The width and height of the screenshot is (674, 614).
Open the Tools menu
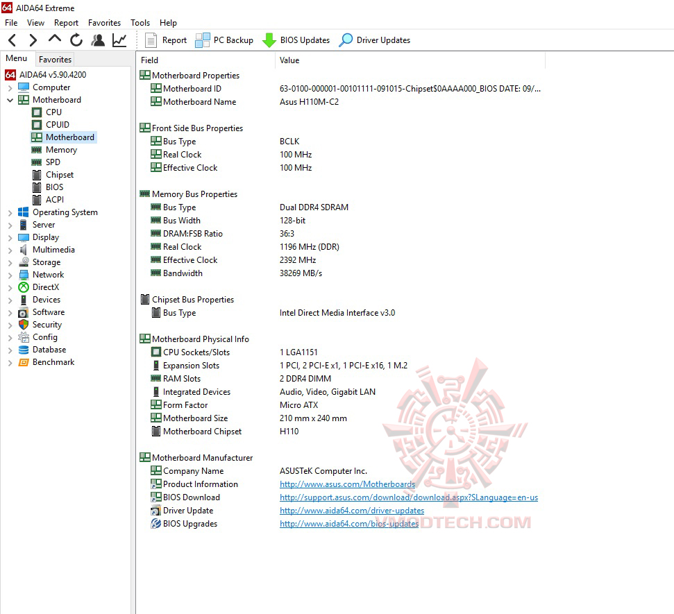(x=140, y=23)
